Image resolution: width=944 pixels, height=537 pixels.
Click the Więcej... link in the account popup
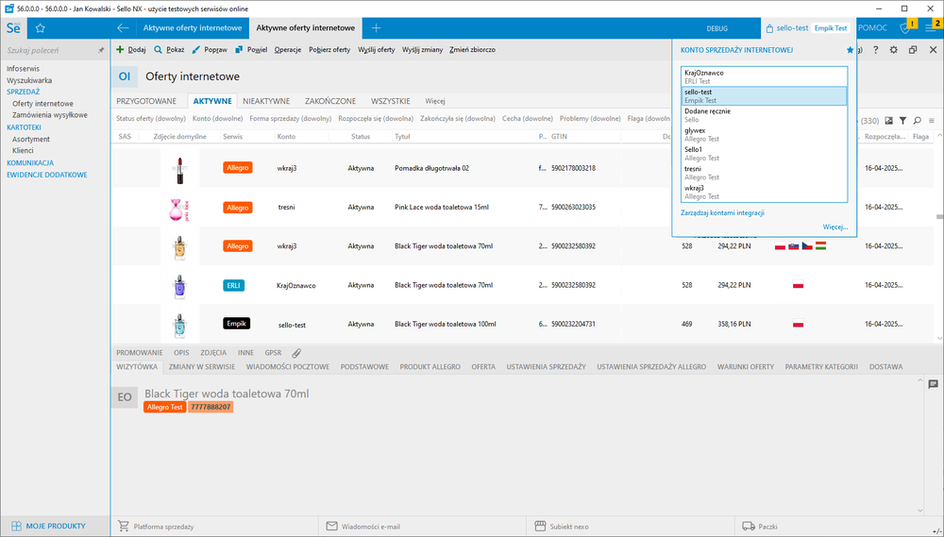[x=834, y=227]
